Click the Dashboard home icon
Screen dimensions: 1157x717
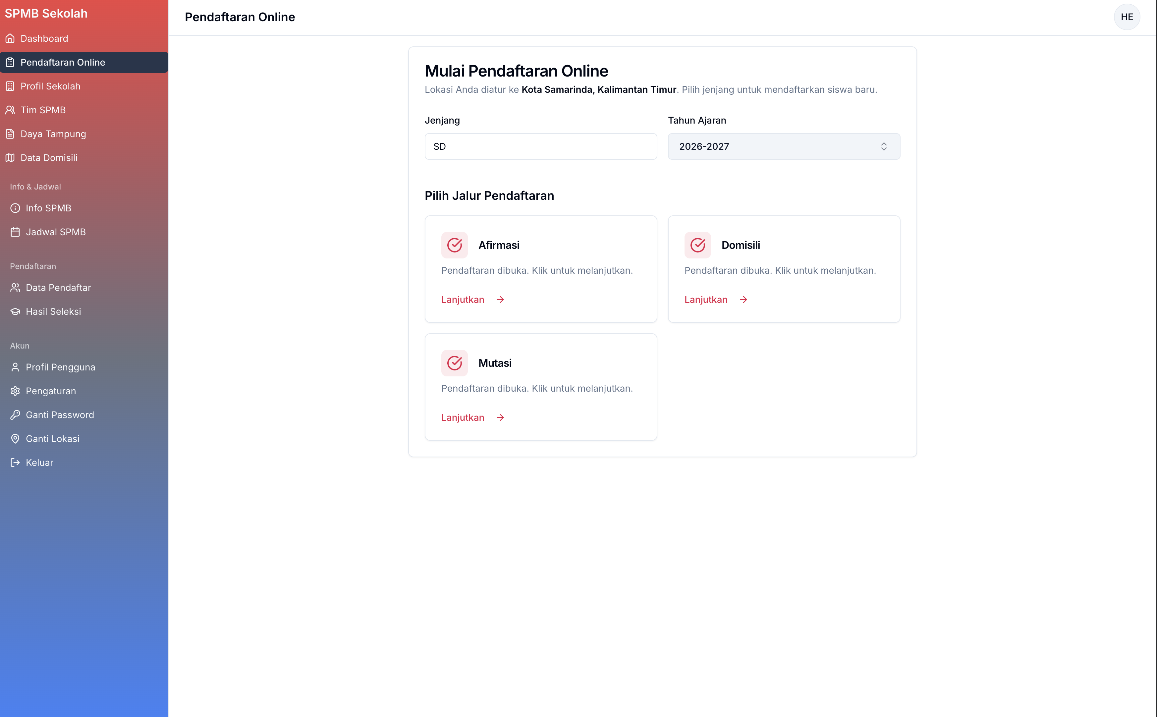click(10, 38)
